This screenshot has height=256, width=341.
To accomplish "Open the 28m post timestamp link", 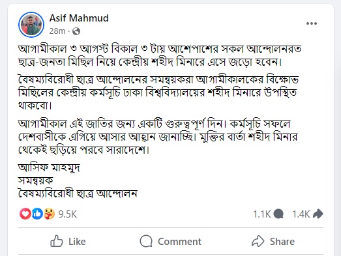I will pos(57,31).
